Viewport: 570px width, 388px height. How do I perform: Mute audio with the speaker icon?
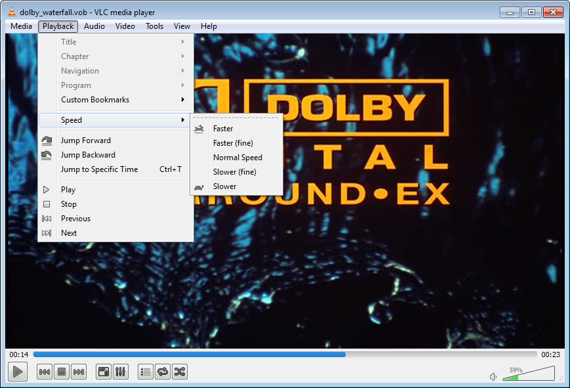point(493,377)
